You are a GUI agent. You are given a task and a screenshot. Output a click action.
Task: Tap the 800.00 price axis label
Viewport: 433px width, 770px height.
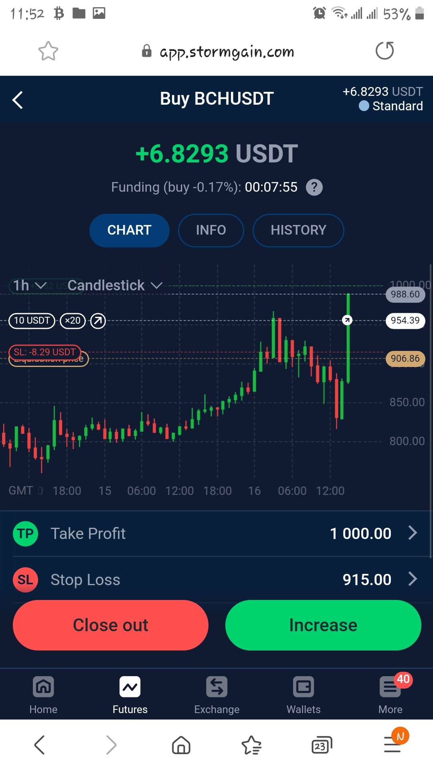tap(407, 441)
